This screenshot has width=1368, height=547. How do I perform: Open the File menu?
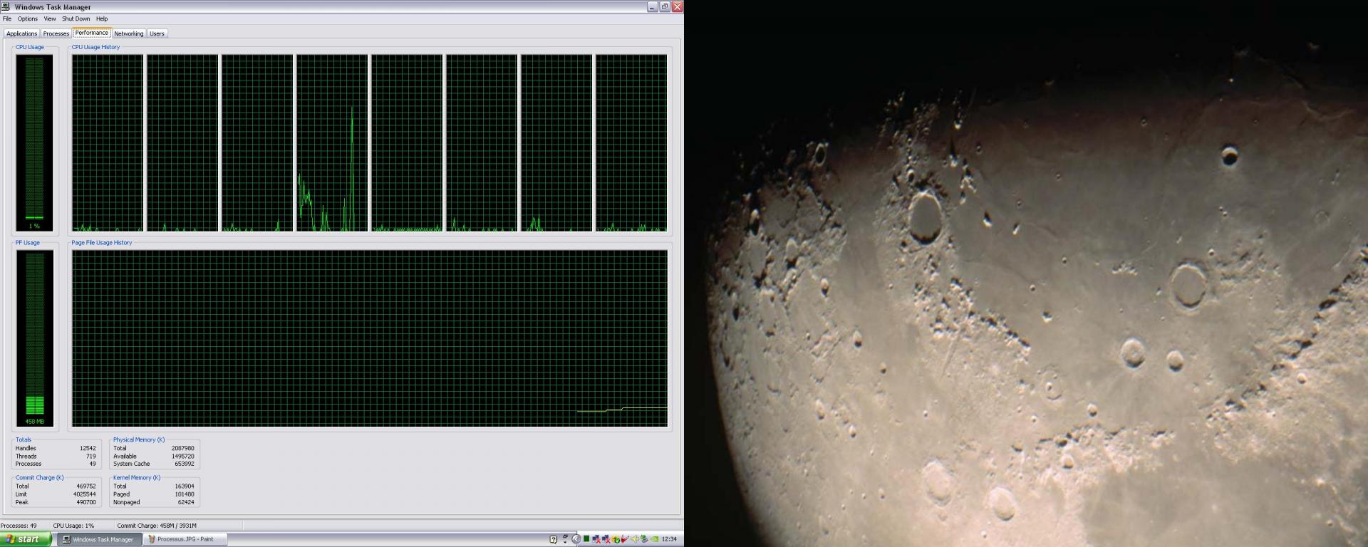(7, 19)
